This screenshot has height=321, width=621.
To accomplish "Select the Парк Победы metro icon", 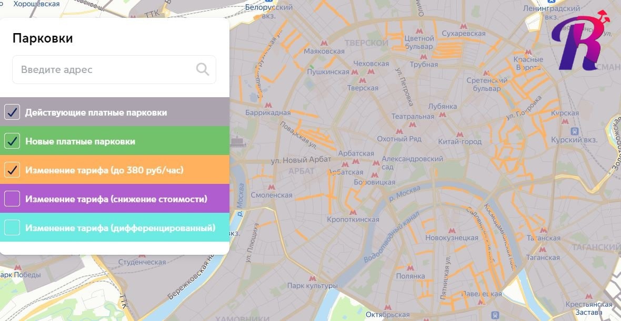I will 18,267.
